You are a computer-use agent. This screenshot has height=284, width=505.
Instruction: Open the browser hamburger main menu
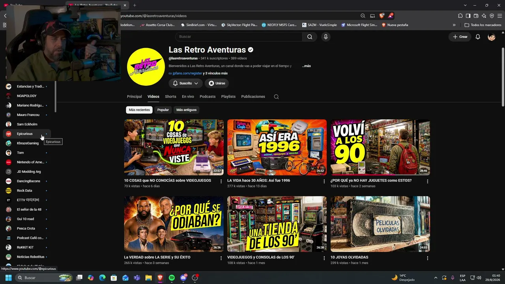(499, 16)
